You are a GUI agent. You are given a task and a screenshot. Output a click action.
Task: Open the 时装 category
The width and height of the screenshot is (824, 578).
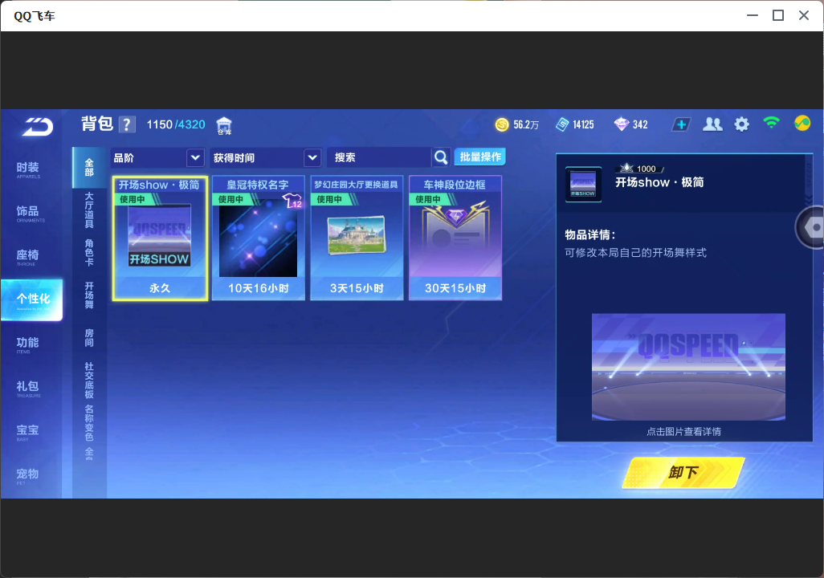point(28,169)
